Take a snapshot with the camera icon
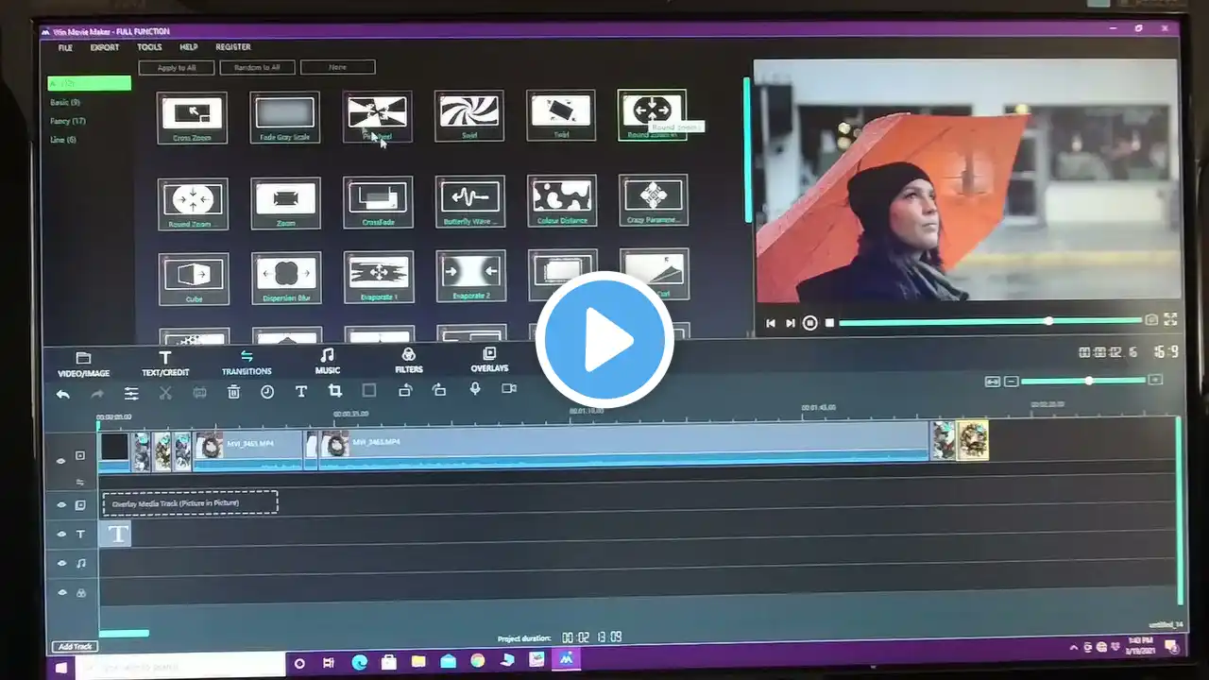The height and width of the screenshot is (680, 1209). (x=1151, y=320)
